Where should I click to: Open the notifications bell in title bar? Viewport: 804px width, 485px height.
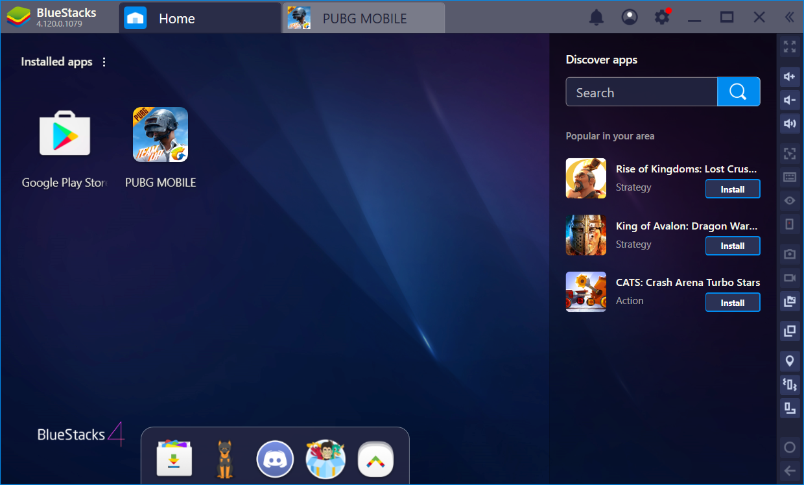pyautogui.click(x=596, y=18)
